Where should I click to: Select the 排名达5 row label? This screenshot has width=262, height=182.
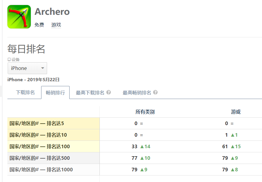[37, 123]
